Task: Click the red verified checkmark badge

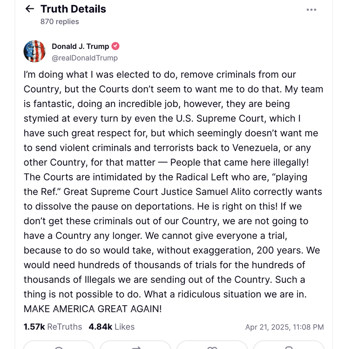Action: tap(115, 46)
